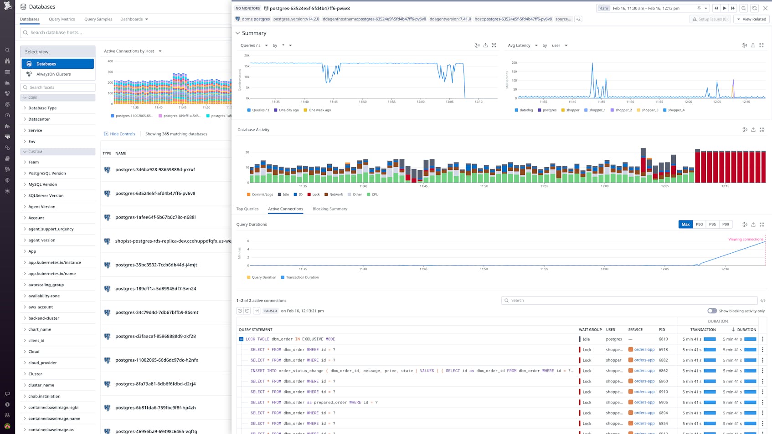The image size is (772, 434).
Task: Pin the current view with the pin icon
Action: 700,8
